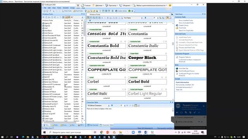The height and width of the screenshot is (139, 248).
Task: Tick the checkbox for Constantia
Action: [129, 30]
